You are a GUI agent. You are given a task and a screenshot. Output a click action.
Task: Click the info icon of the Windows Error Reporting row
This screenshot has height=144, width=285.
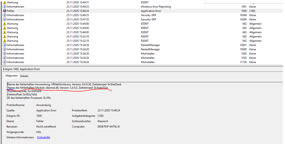5,6
